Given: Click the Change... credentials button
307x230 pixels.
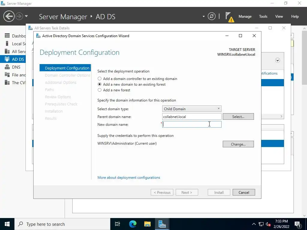Looking at the screenshot, I should coord(238,144).
